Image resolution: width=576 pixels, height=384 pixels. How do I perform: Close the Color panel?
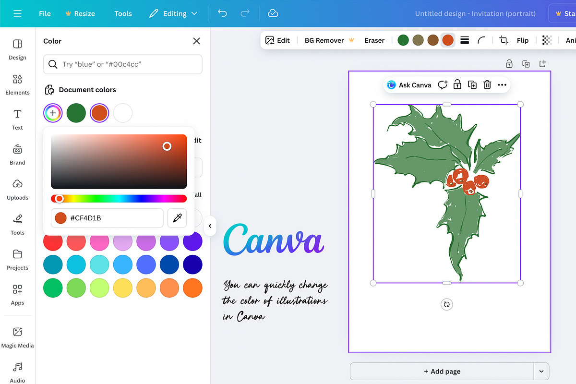point(196,41)
